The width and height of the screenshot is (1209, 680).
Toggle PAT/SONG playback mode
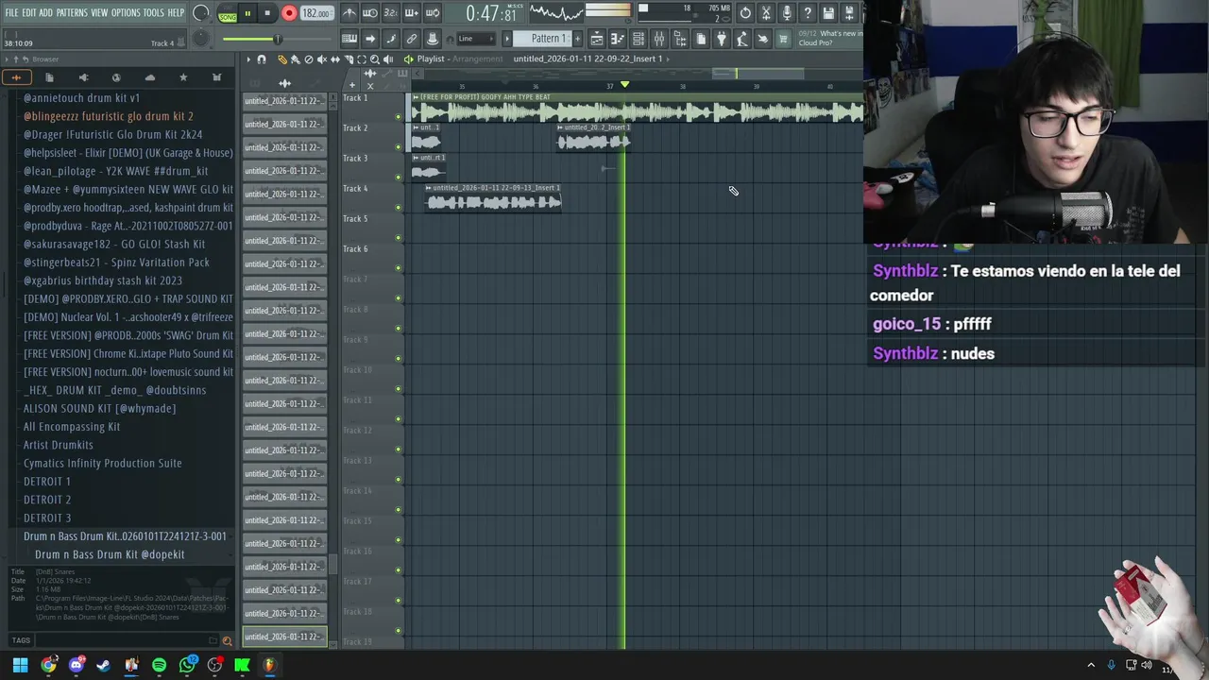[228, 14]
